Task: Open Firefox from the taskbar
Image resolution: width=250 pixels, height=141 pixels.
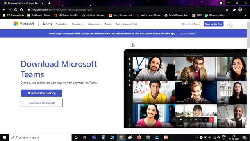Action: [139, 137]
